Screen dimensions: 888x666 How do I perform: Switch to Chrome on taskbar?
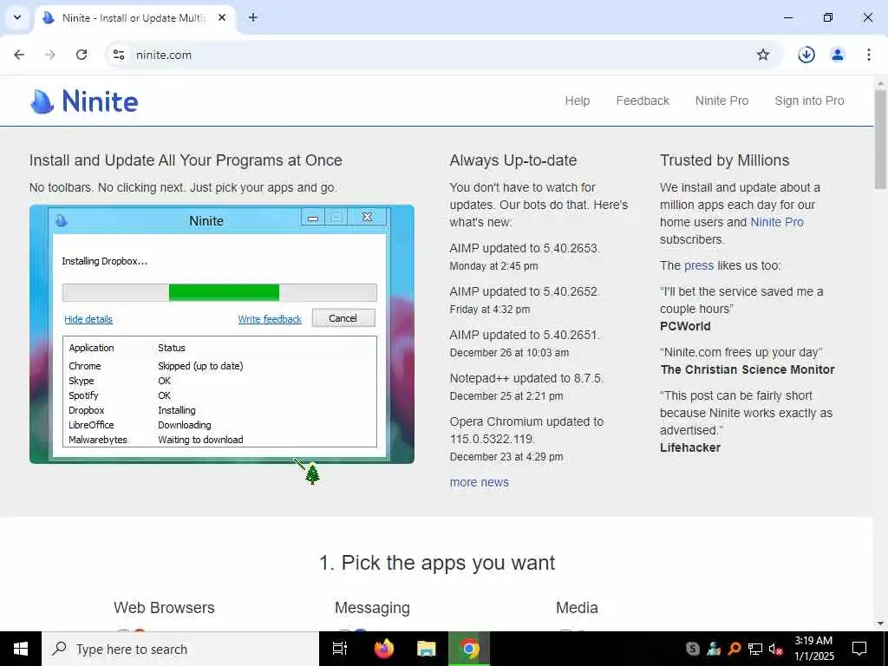click(x=469, y=649)
